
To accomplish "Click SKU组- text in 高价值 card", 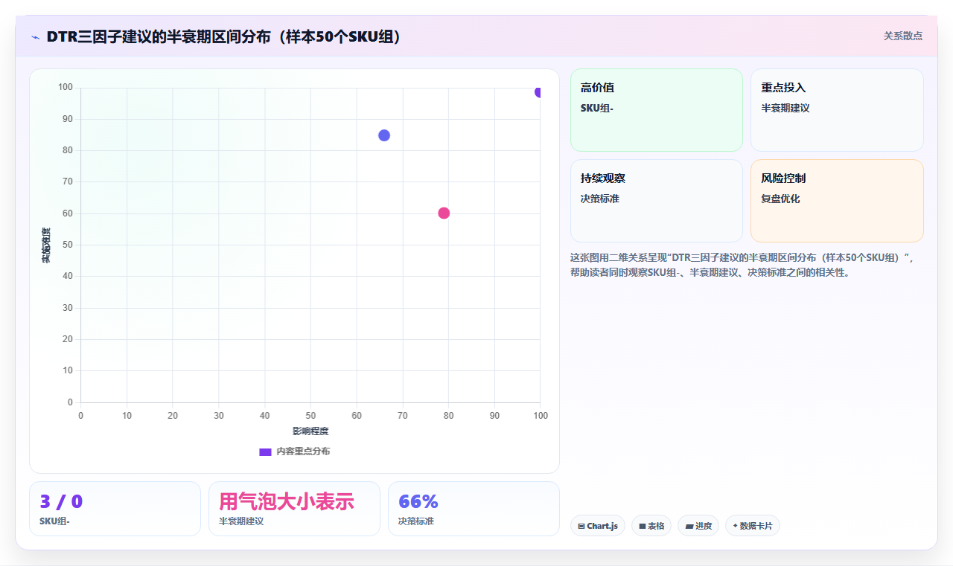I will pos(597,109).
